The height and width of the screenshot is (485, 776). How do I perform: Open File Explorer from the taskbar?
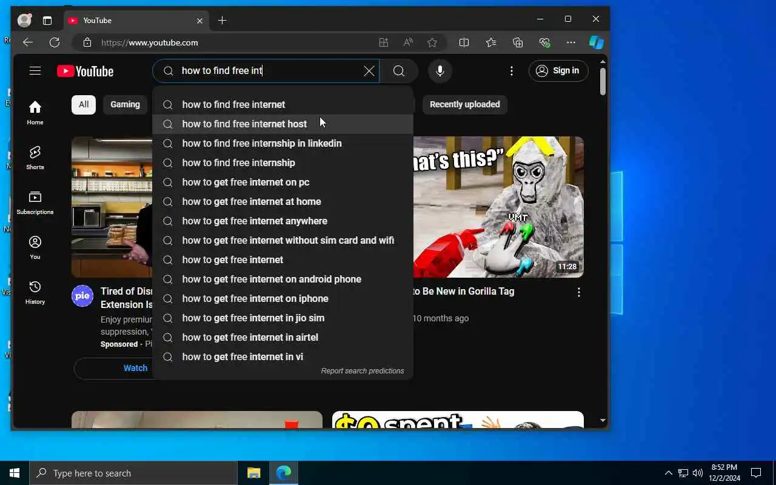(253, 473)
